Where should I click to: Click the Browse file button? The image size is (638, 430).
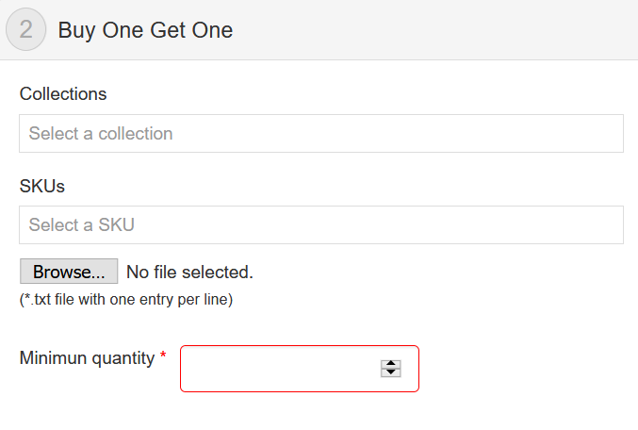point(69,273)
